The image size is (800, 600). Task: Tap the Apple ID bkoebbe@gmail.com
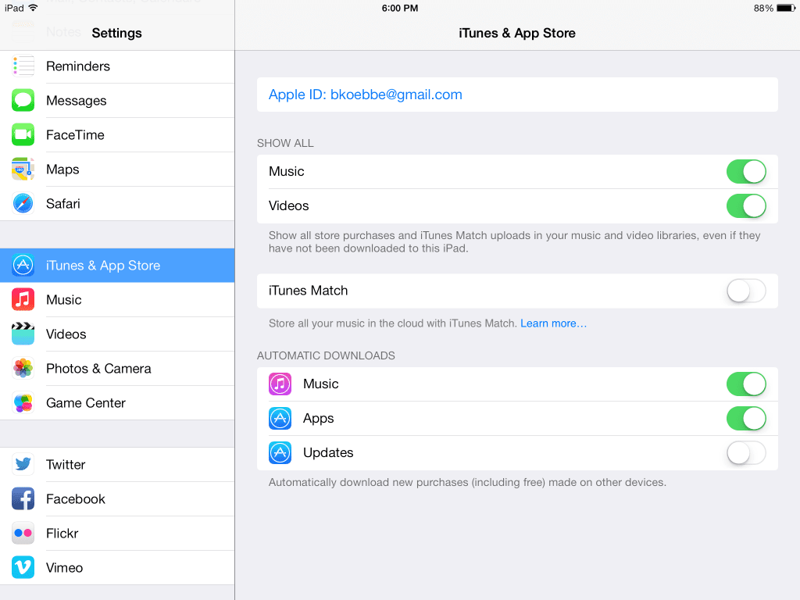coord(365,94)
